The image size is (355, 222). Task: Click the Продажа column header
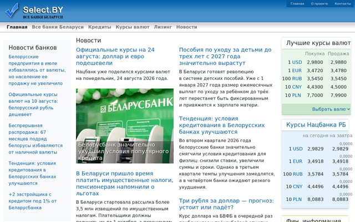[338, 54]
